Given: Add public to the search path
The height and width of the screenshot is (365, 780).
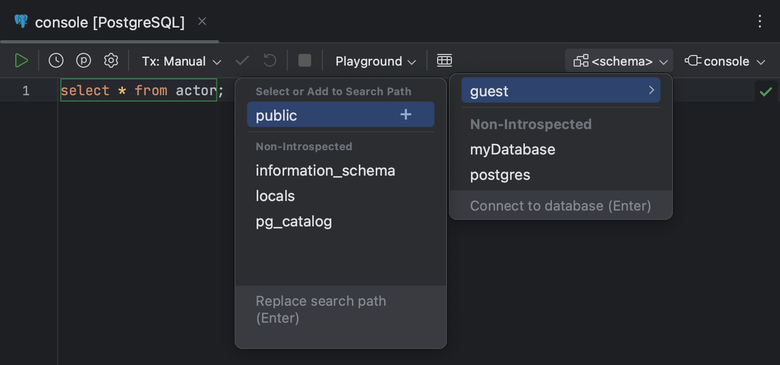Looking at the screenshot, I should pyautogui.click(x=405, y=114).
